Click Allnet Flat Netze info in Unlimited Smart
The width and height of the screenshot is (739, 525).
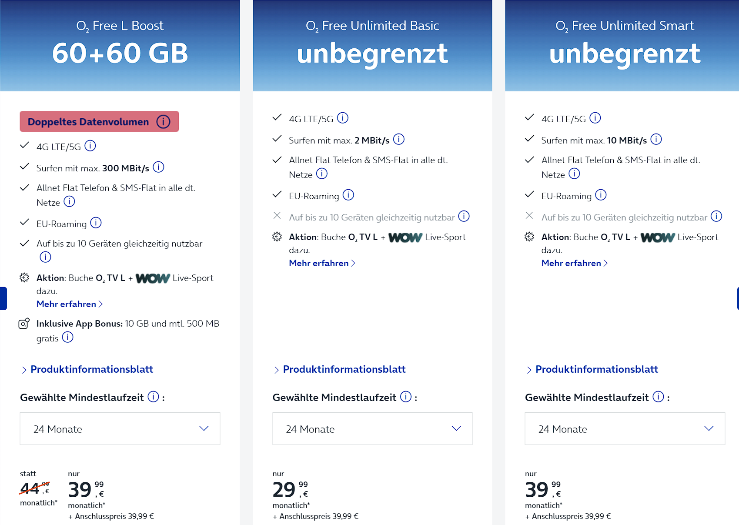click(x=575, y=174)
